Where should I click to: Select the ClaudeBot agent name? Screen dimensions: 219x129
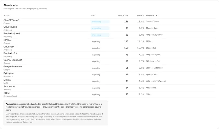click(x=9, y=47)
